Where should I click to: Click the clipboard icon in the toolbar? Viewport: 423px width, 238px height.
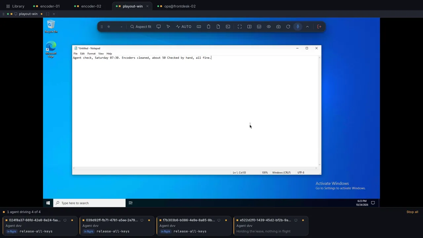209,27
